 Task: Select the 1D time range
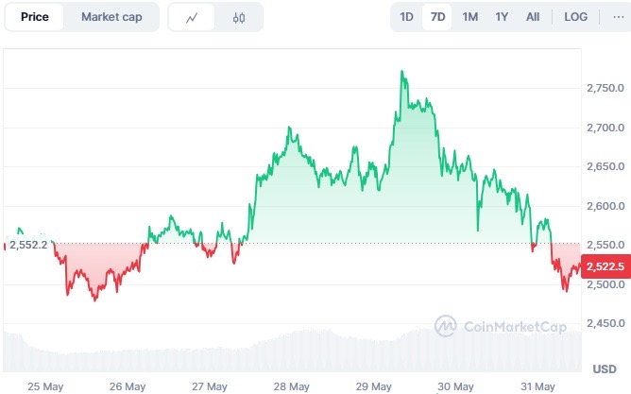point(406,17)
